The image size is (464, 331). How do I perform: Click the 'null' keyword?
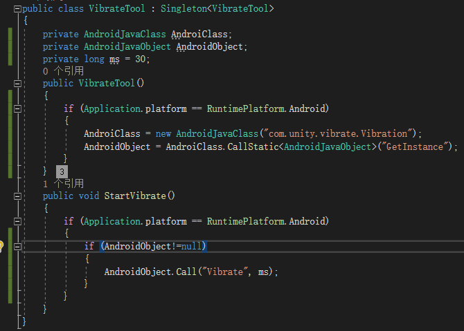[x=191, y=246]
